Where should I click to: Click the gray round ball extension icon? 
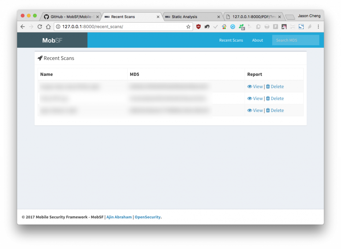pos(267,27)
